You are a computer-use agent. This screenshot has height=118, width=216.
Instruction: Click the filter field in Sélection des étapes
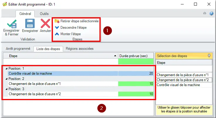pos(184,69)
